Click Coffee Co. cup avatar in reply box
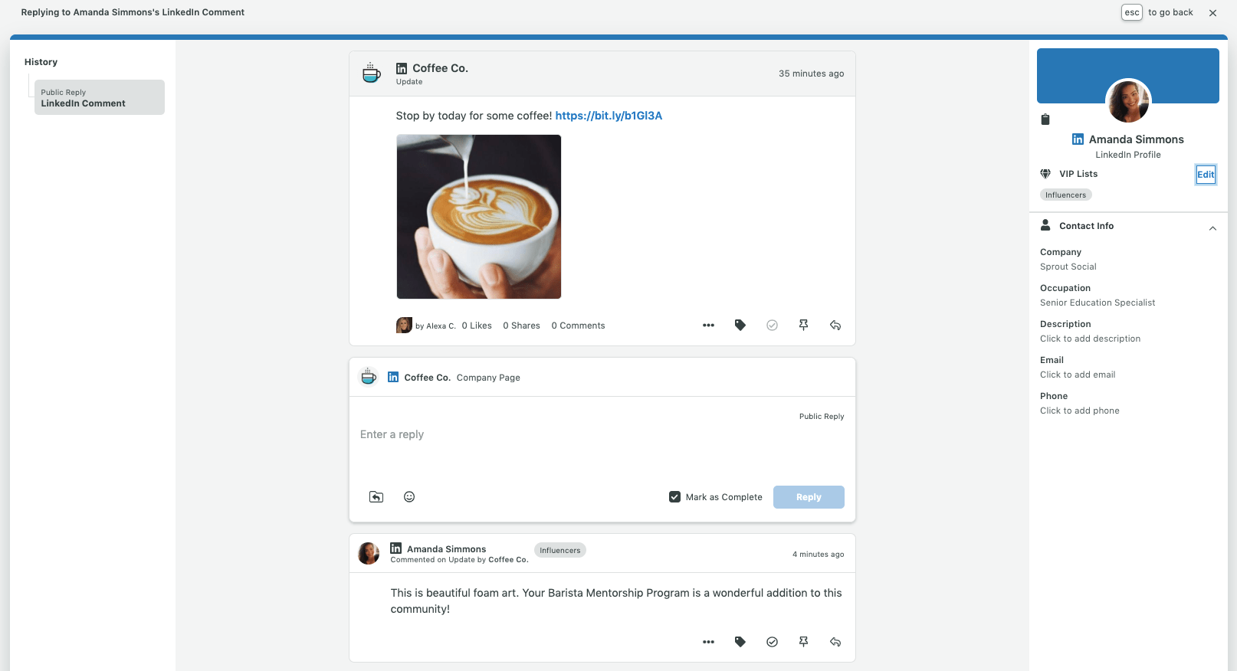 [369, 377]
